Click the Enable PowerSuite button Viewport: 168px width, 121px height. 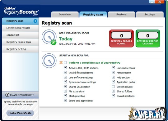coord(20,113)
